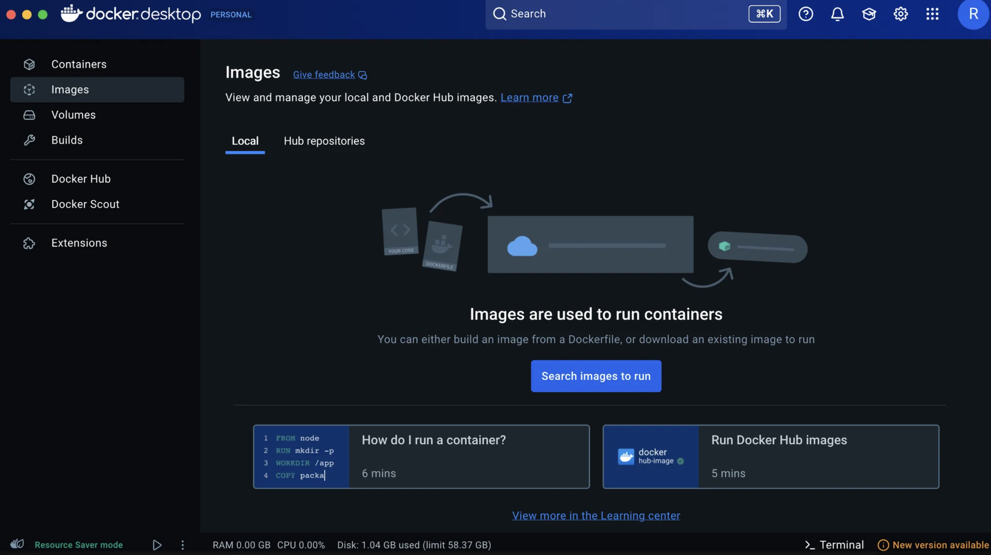Click the Dockerfile code snippet thumbnail
The height and width of the screenshot is (555, 991).
coord(301,456)
